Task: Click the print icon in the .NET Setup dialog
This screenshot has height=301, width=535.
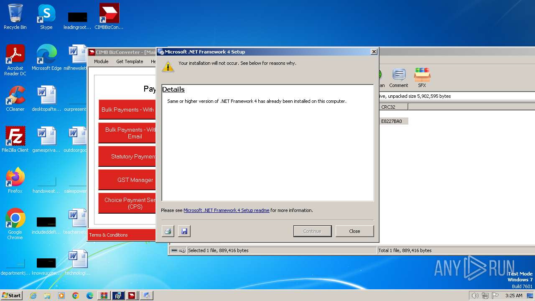Action: click(168, 231)
